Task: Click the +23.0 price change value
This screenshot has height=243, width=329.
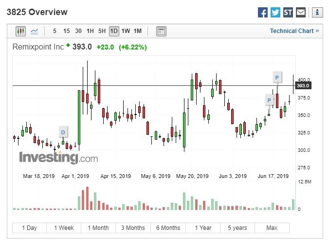Action: pyautogui.click(x=105, y=47)
